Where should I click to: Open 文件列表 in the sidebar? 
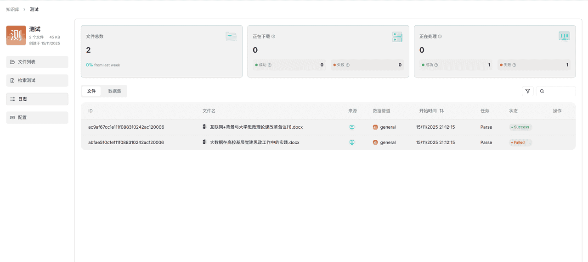point(37,62)
